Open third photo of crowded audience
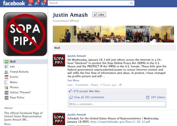Image resolution: width=177 pixels, height=126 pixels. point(113,34)
